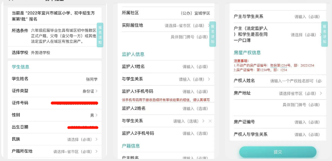Open the 证件类型 chevron next to 身份证
The width and height of the screenshot is (332, 161).
97,91
